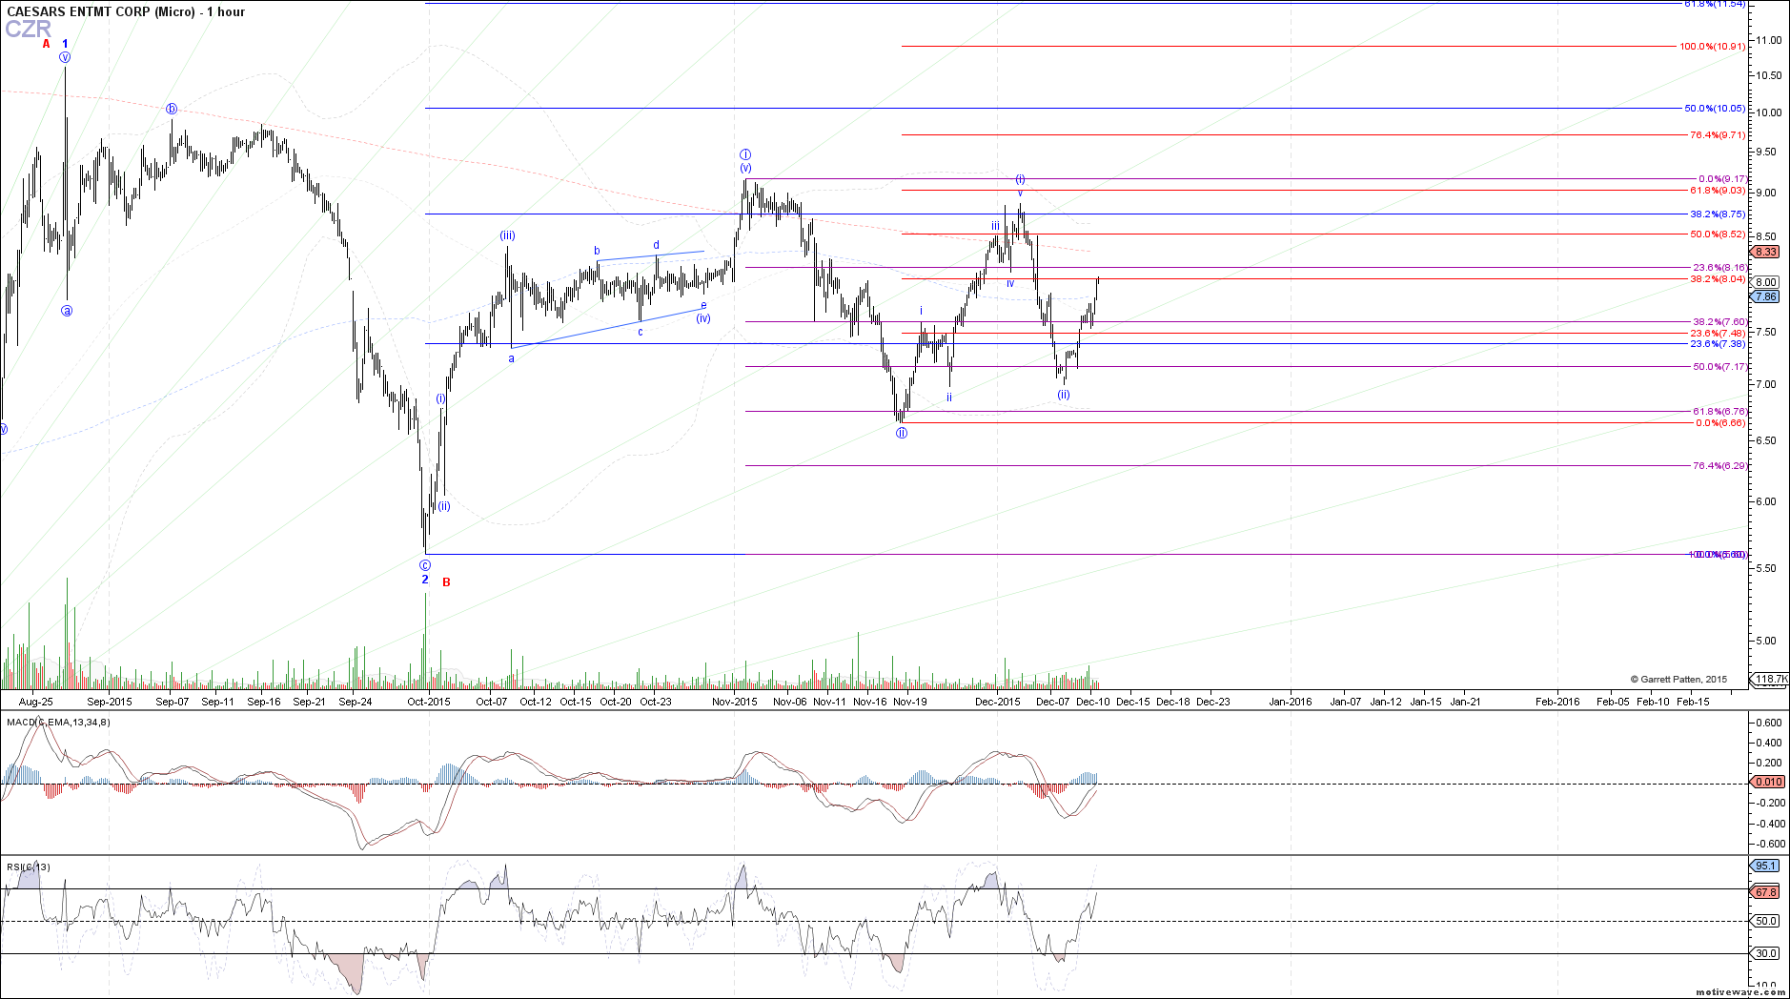This screenshot has width=1790, height=999.
Task: Select the 50.0%(7.17) Fibonacci label
Action: tap(1719, 367)
